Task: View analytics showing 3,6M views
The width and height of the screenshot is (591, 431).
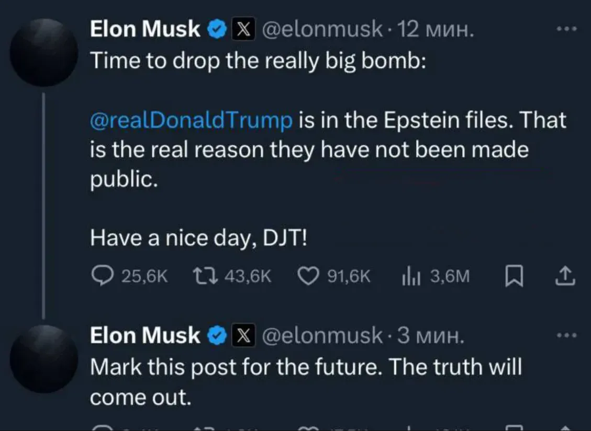Action: (436, 276)
